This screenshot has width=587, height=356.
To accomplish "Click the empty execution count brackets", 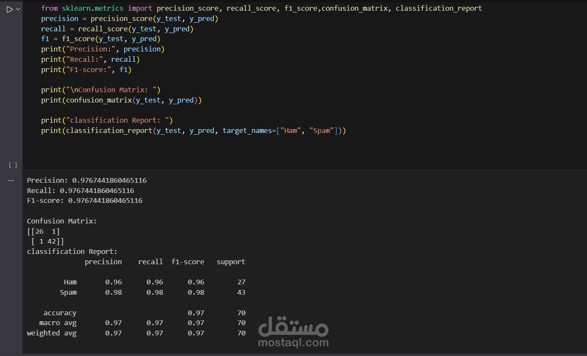I will tap(13, 165).
